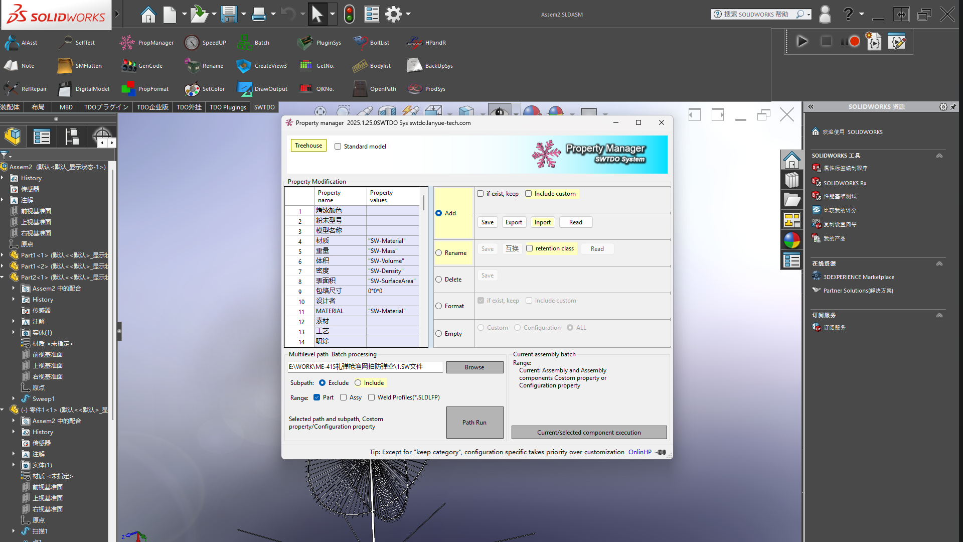Switch to the MBD tab
Image resolution: width=963 pixels, height=542 pixels.
pyautogui.click(x=66, y=107)
